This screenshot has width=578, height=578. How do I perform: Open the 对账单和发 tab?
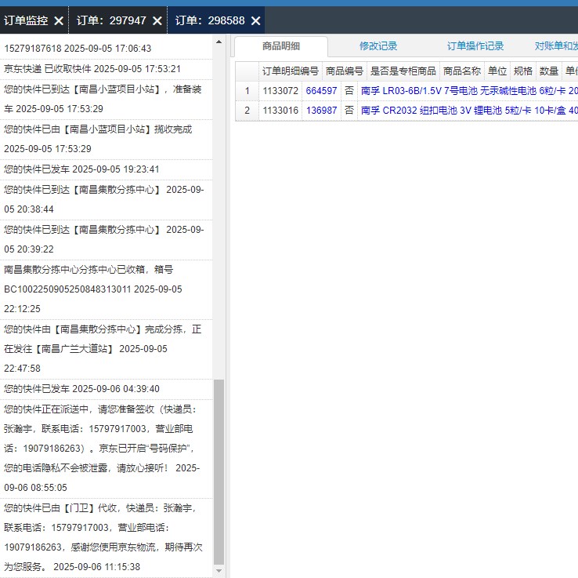pos(555,46)
